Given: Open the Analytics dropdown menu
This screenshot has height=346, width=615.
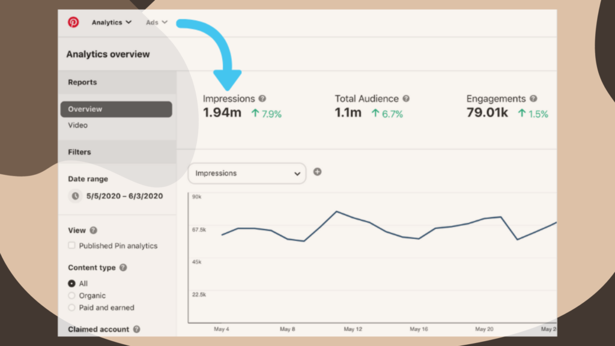Looking at the screenshot, I should pos(111,22).
